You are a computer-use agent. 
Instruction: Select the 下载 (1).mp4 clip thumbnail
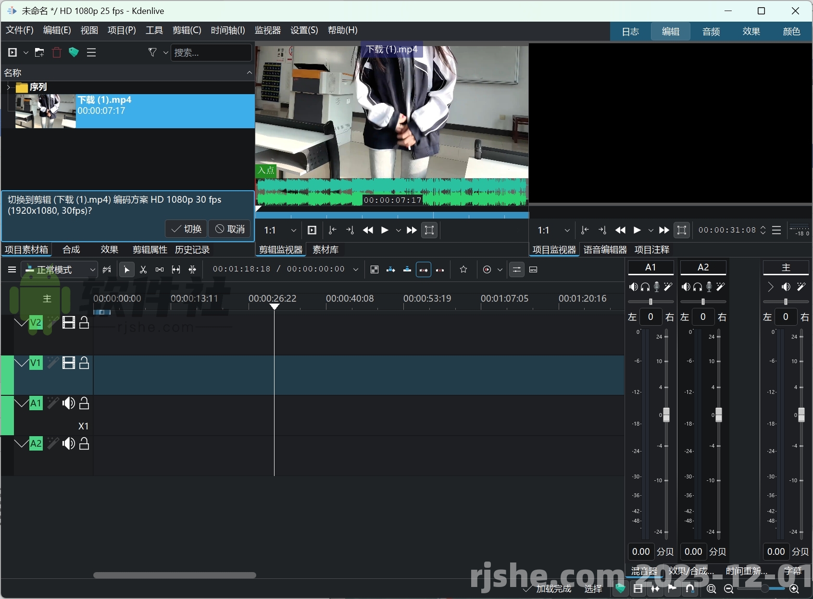pyautogui.click(x=44, y=111)
